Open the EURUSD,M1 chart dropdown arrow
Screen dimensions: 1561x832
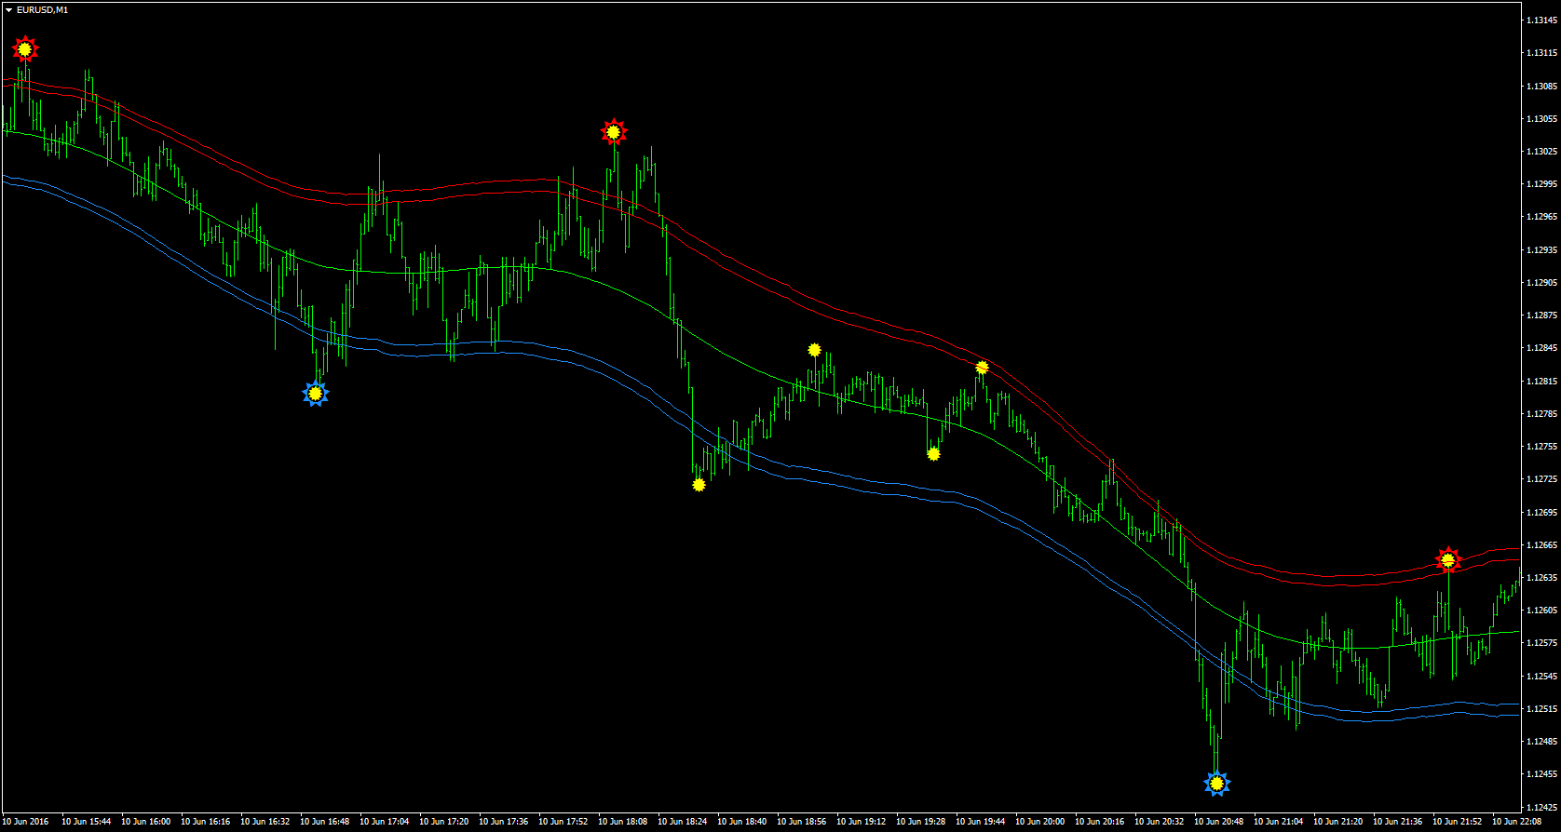point(9,9)
